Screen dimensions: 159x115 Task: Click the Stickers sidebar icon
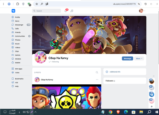tap(13, 59)
